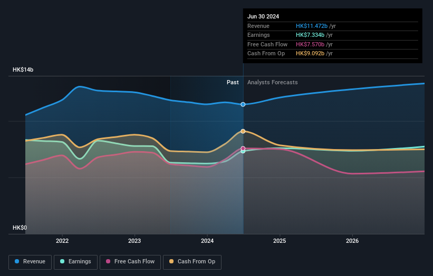433x276 pixels.
Task: Click the Revenue row label in tooltip
Action: (x=258, y=26)
